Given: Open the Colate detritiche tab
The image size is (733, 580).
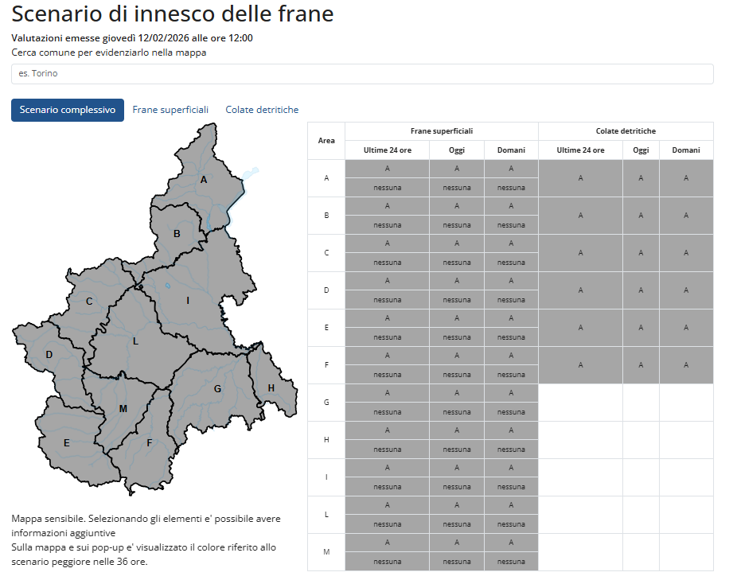Looking at the screenshot, I should pos(261,110).
